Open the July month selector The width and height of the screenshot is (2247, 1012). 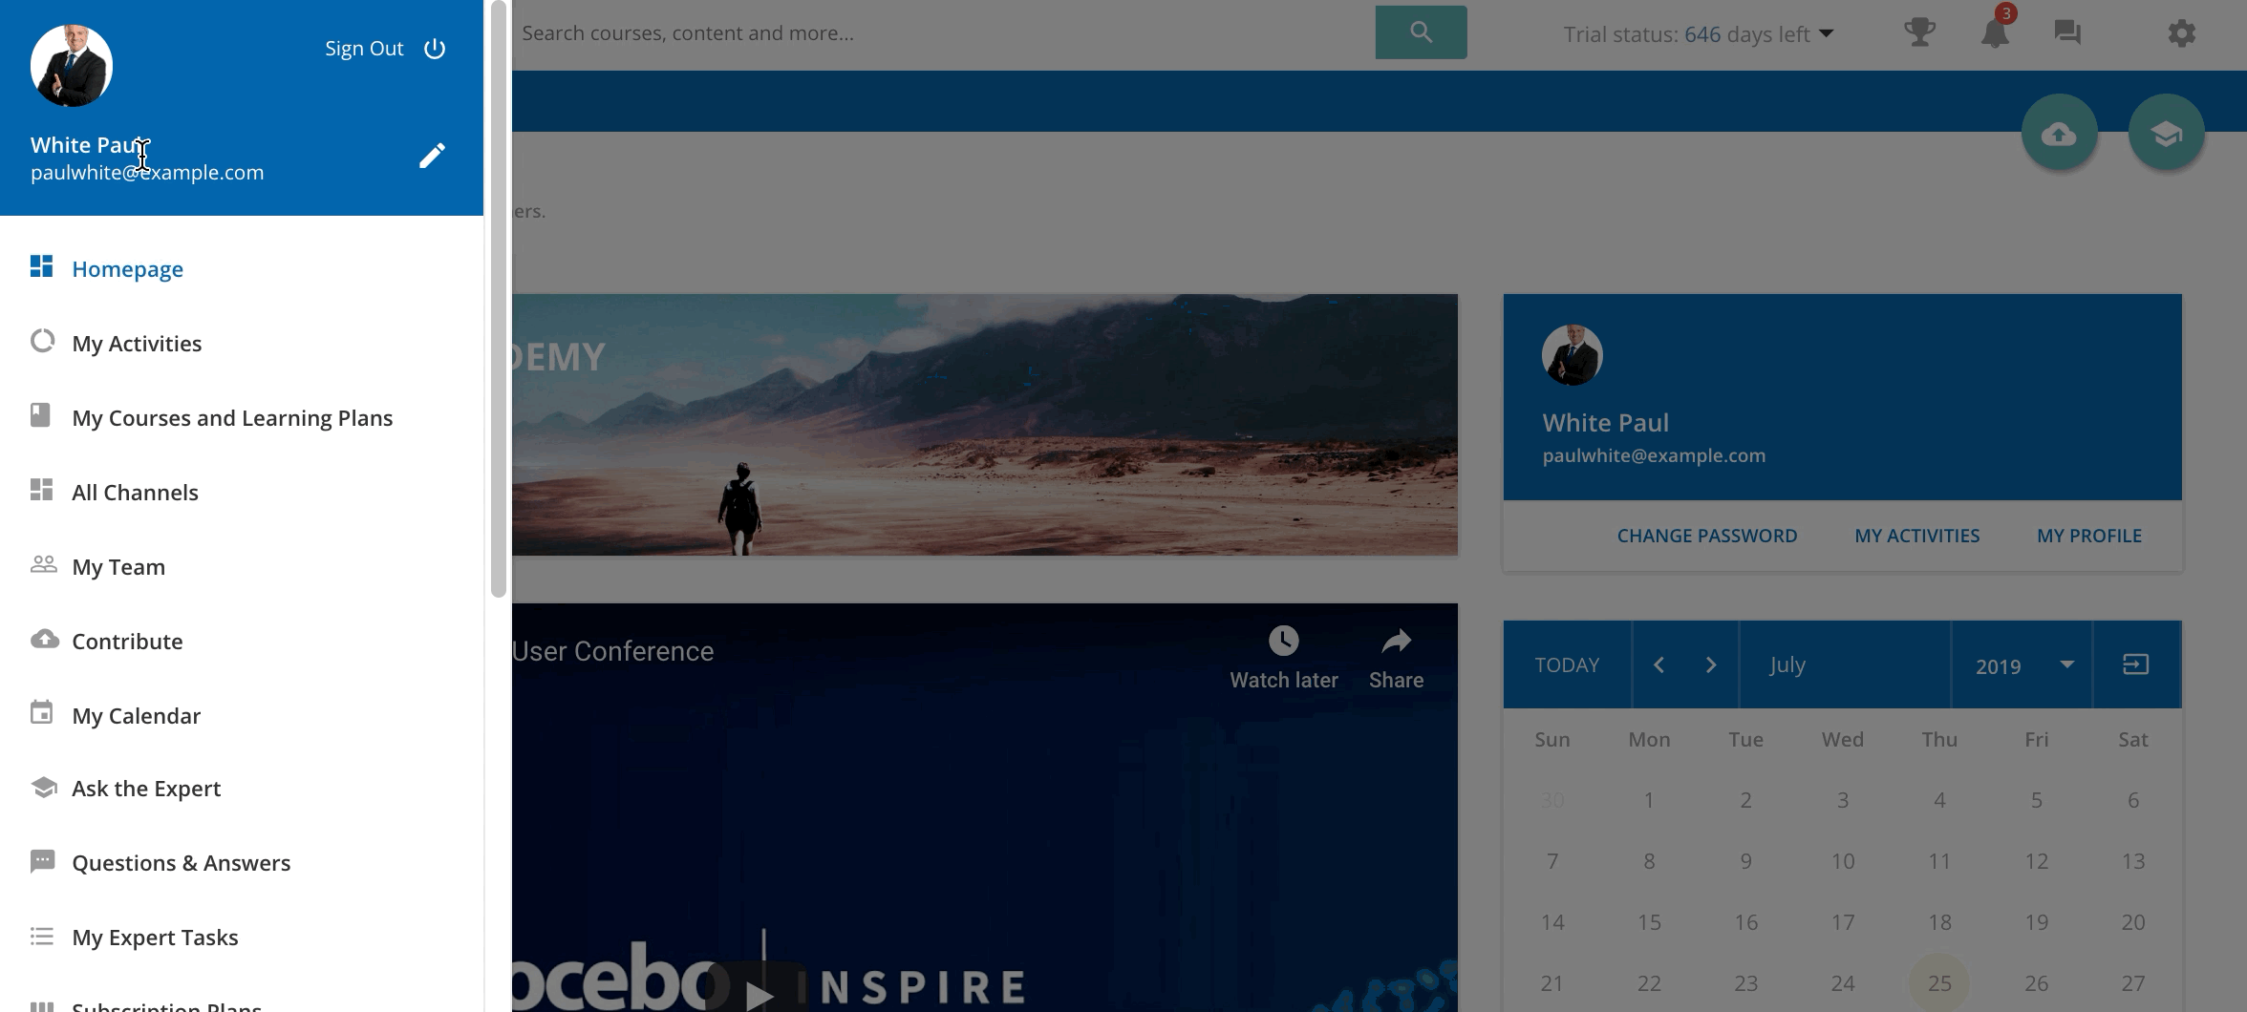[1844, 664]
